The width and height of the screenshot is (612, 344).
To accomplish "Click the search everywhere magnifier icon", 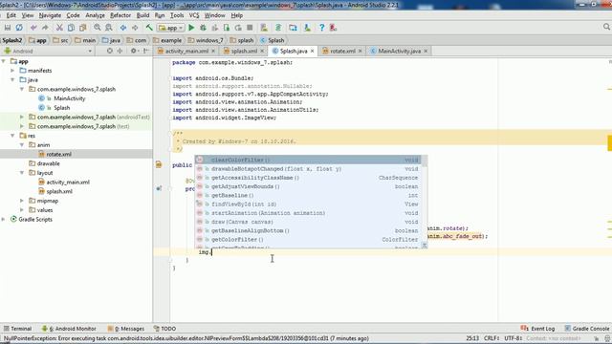I will 606,27.
